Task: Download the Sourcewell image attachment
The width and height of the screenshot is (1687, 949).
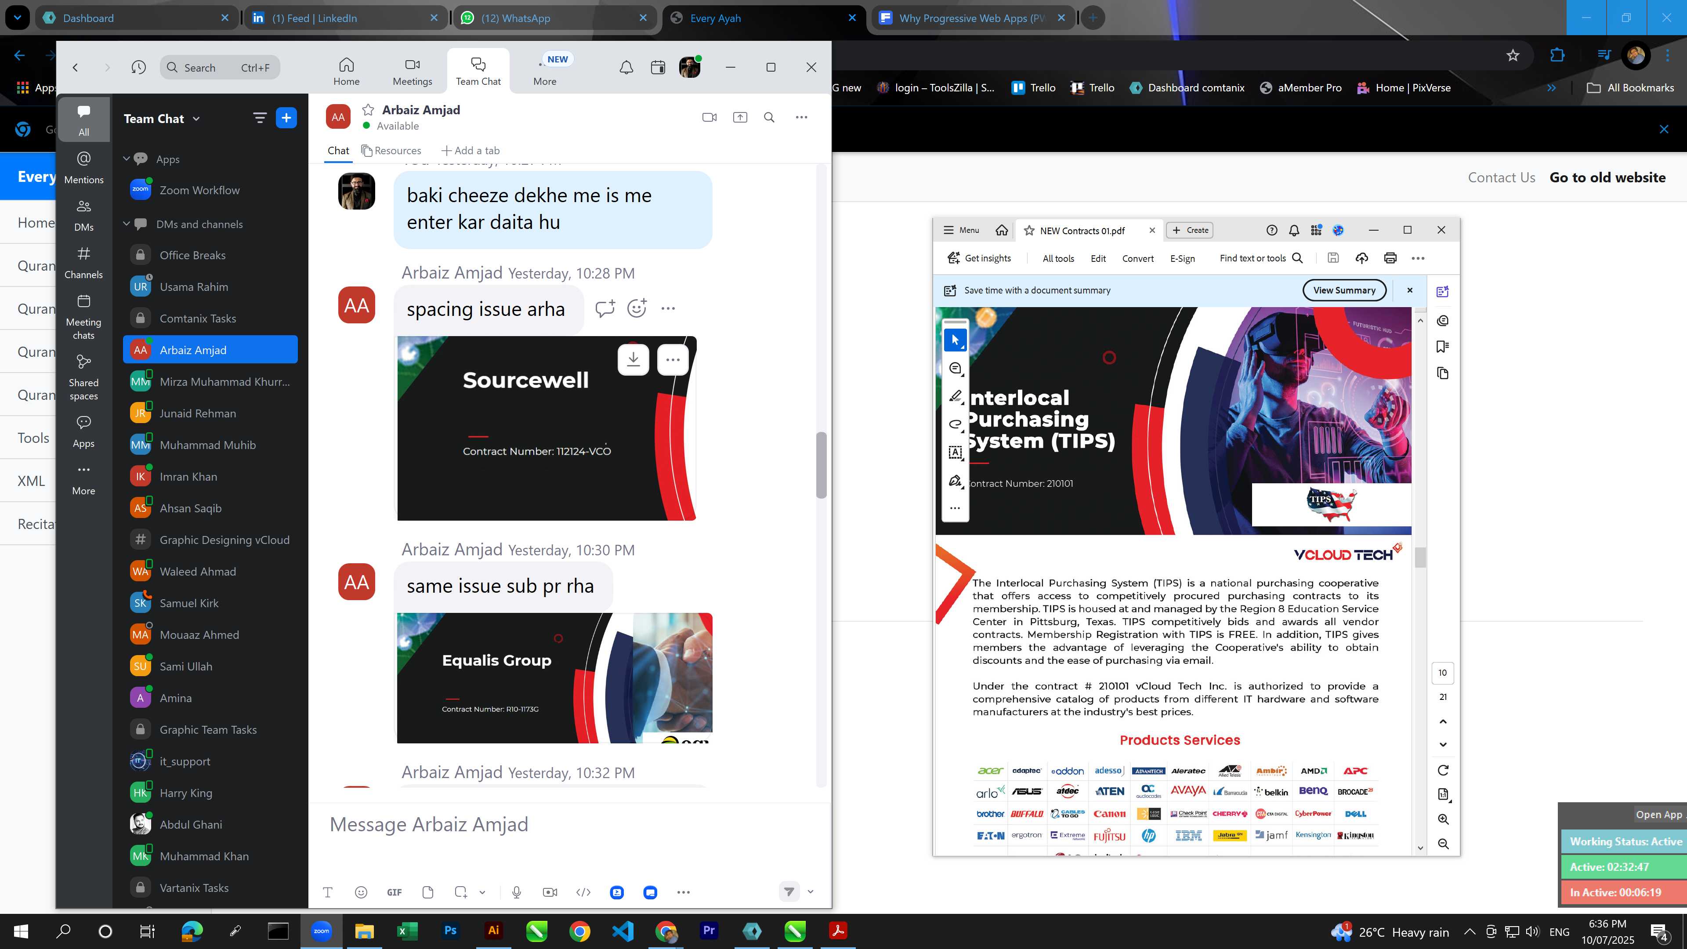Action: point(633,359)
